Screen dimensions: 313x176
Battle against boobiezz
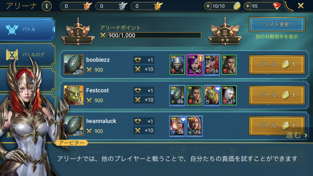pyautogui.click(x=277, y=64)
